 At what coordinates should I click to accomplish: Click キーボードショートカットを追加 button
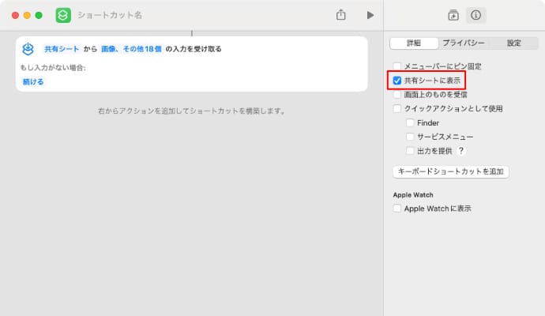click(x=450, y=171)
